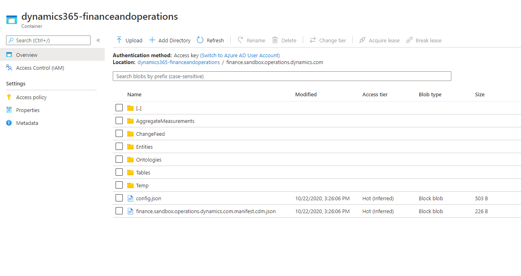Click the search blobs by prefix field
The height and width of the screenshot is (276, 521).
coord(282,76)
